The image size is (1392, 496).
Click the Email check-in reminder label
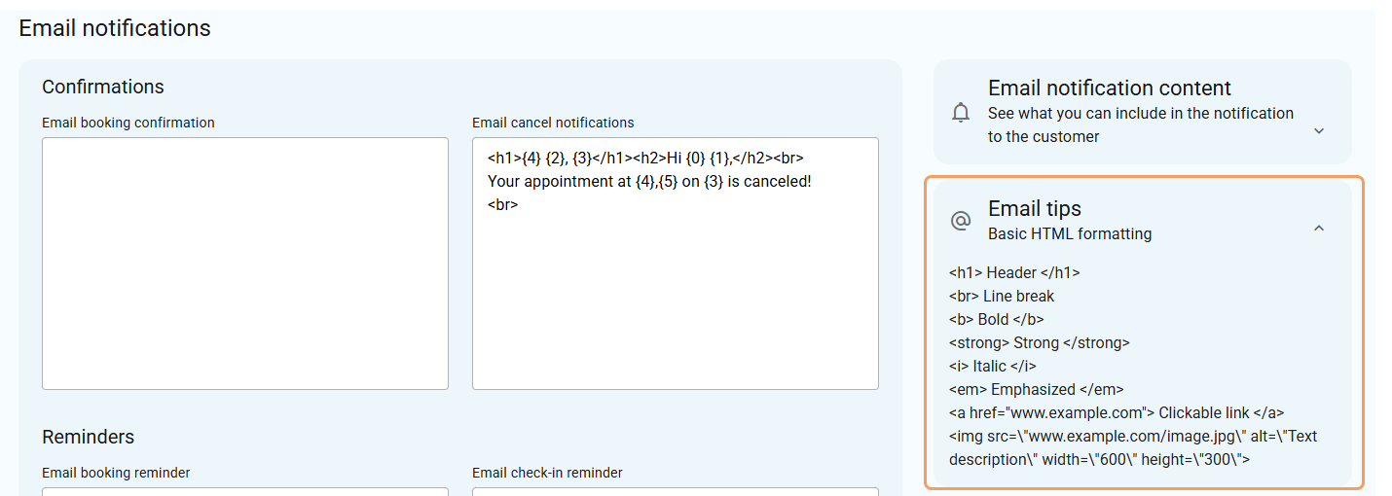point(547,473)
